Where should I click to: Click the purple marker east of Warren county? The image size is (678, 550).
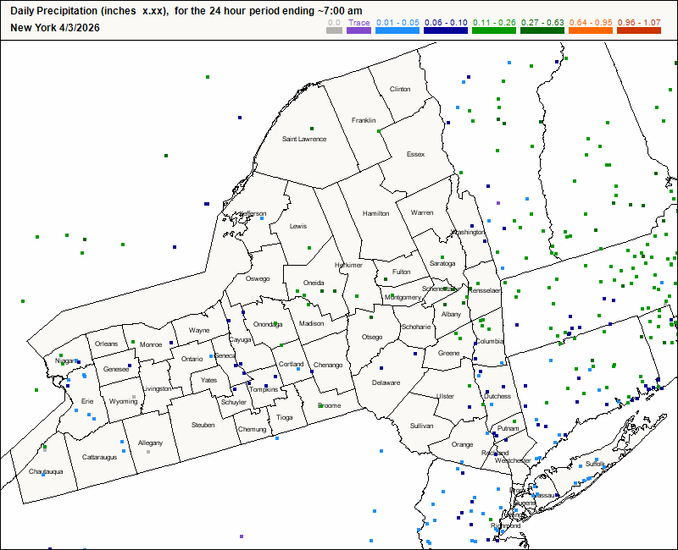tap(498, 203)
